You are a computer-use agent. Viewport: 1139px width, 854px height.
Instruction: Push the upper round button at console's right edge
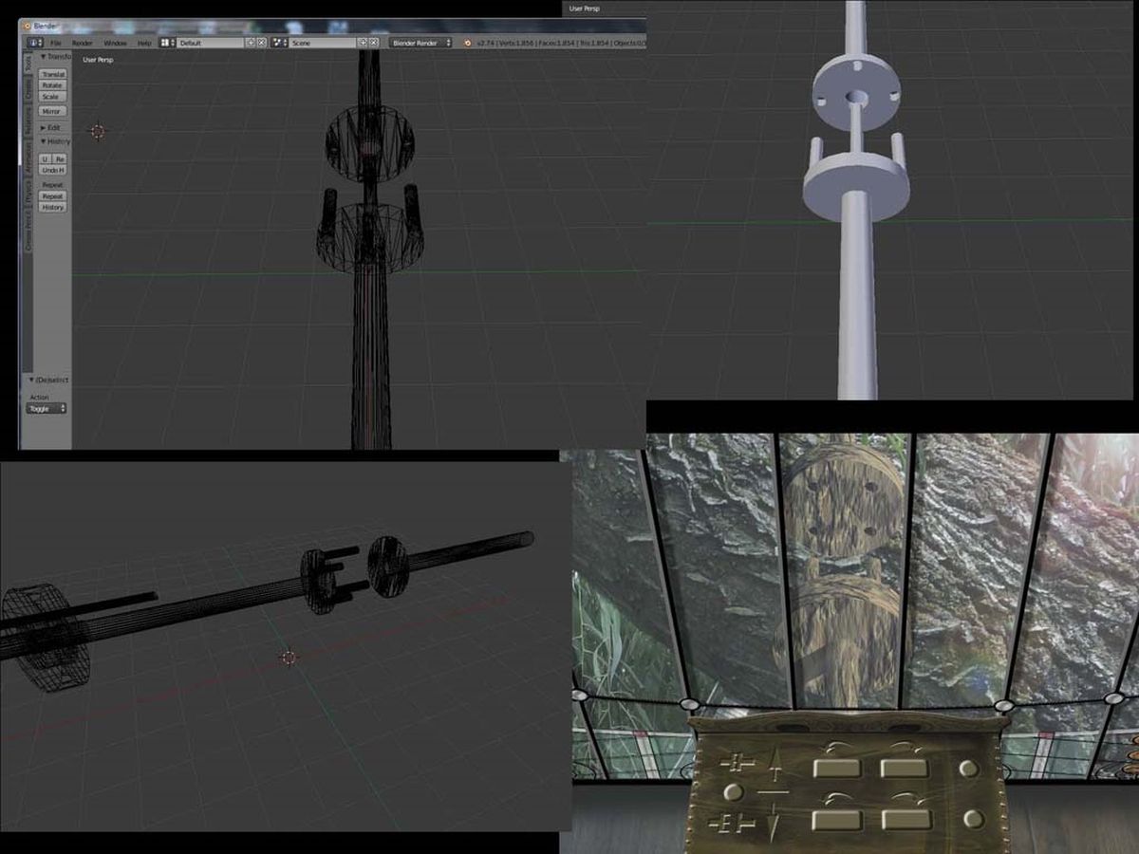(969, 768)
